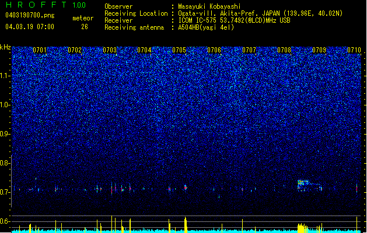Click antenna text A504HB(yagi 4el)
The image size is (367, 233).
click(x=206, y=27)
